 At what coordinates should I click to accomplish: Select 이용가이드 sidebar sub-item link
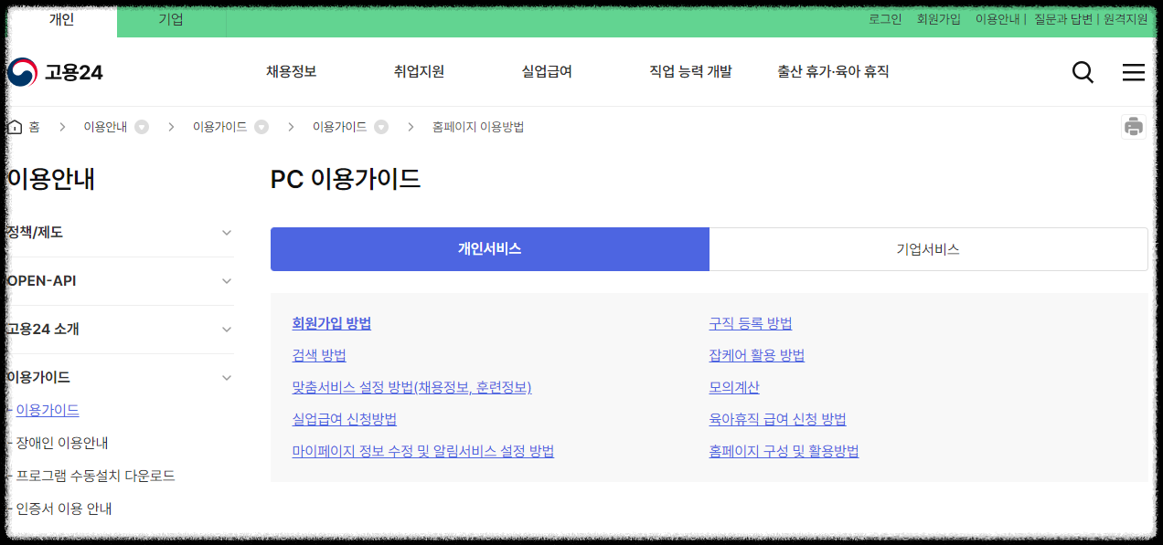(x=48, y=411)
